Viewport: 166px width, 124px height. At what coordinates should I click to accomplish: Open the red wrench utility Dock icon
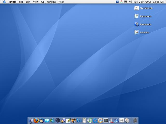point(111,120)
